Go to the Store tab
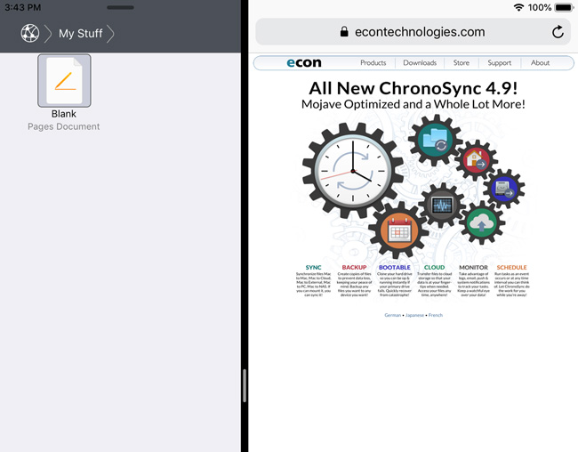The width and height of the screenshot is (578, 452). point(462,63)
